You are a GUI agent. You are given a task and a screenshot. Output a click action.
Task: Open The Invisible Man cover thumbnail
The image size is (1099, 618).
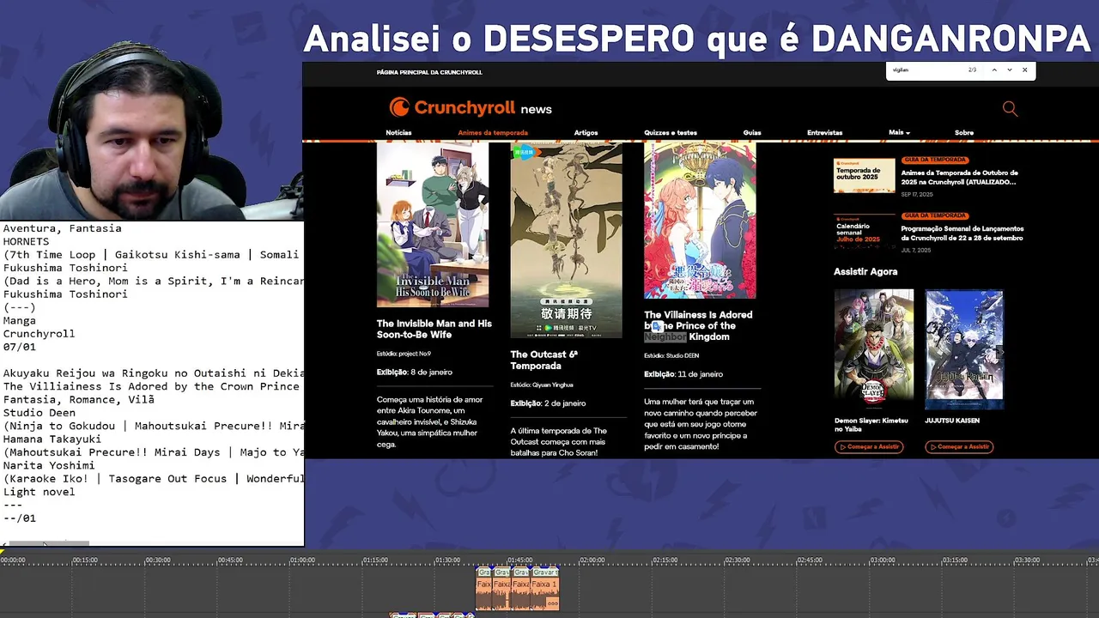pyautogui.click(x=433, y=225)
